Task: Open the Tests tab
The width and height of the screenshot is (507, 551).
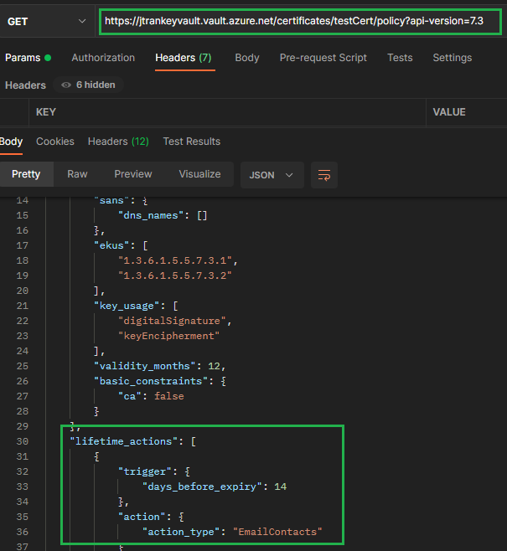Action: [x=400, y=58]
